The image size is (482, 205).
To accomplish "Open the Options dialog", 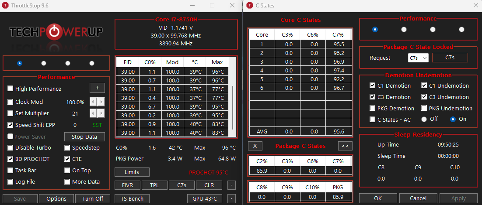I will point(56,198).
